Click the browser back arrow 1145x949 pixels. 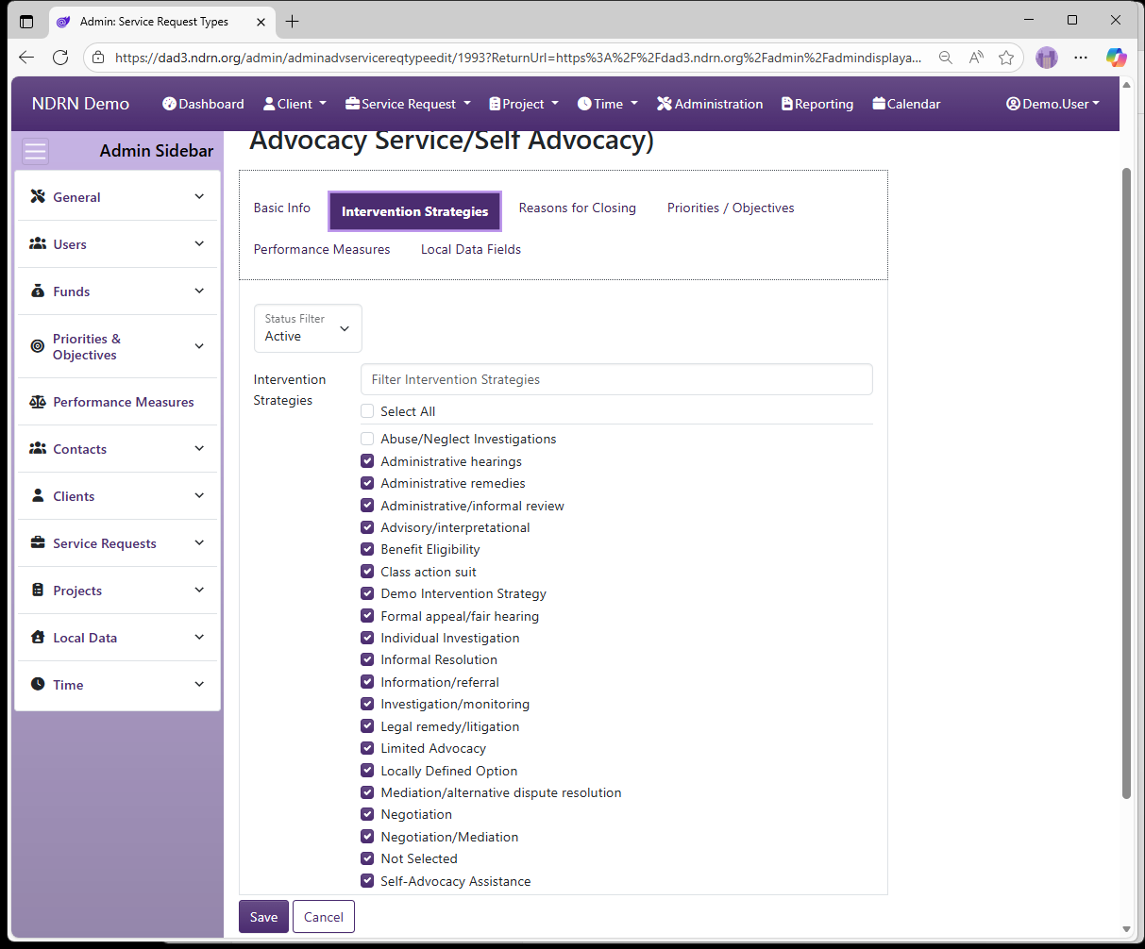tap(26, 58)
